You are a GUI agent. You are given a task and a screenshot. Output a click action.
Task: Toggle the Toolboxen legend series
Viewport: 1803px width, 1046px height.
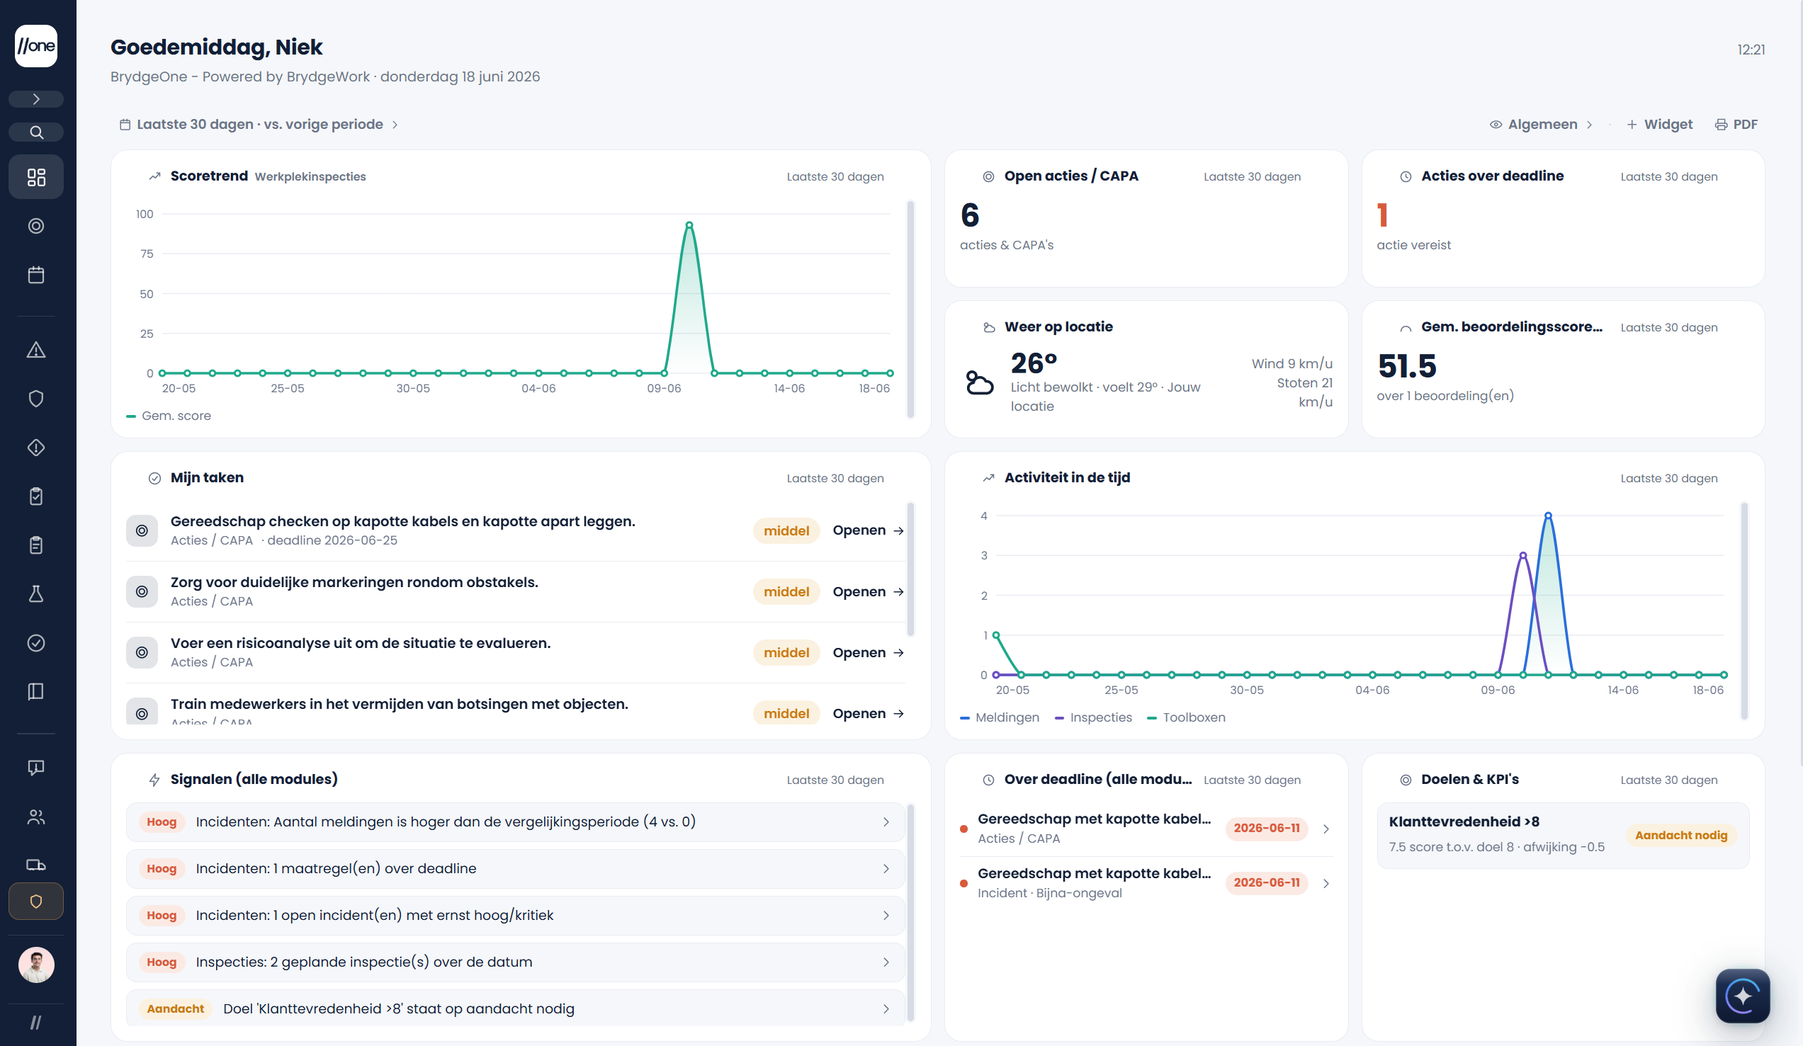(x=1186, y=717)
